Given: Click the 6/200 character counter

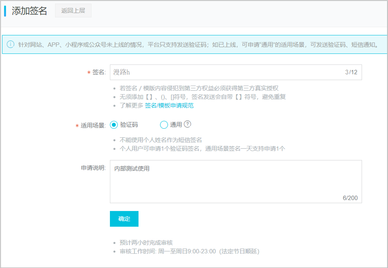Looking at the screenshot, I should [350, 198].
